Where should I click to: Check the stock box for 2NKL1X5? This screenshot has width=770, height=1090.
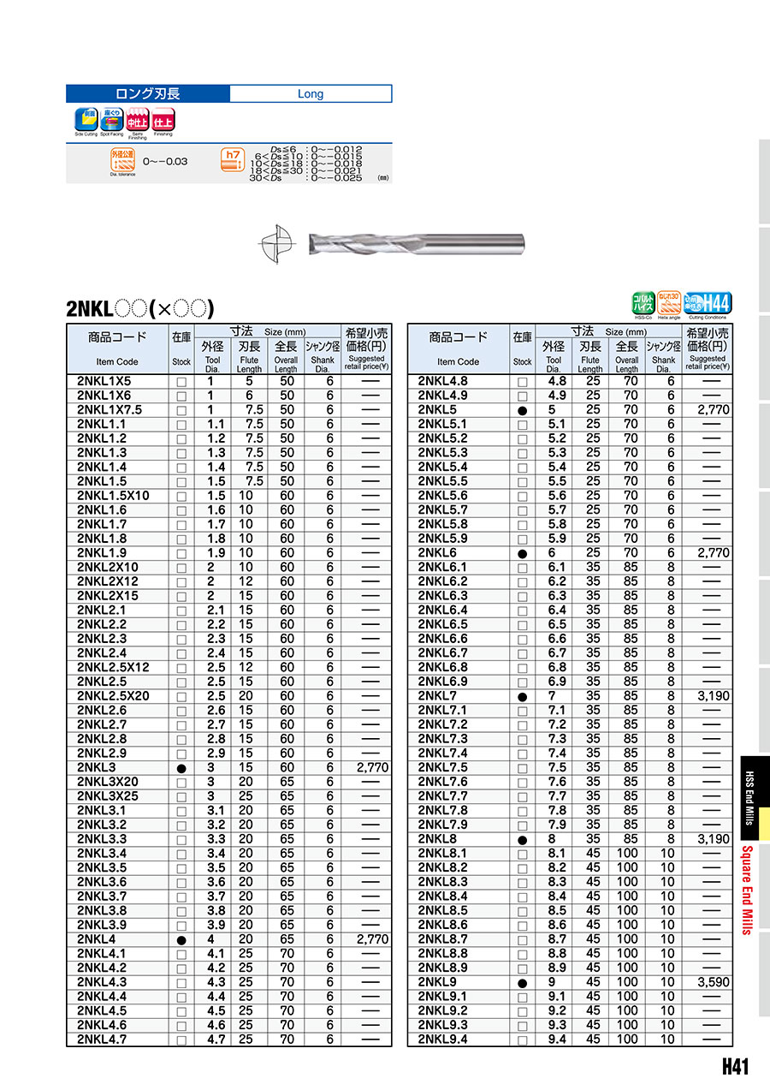coord(181,382)
